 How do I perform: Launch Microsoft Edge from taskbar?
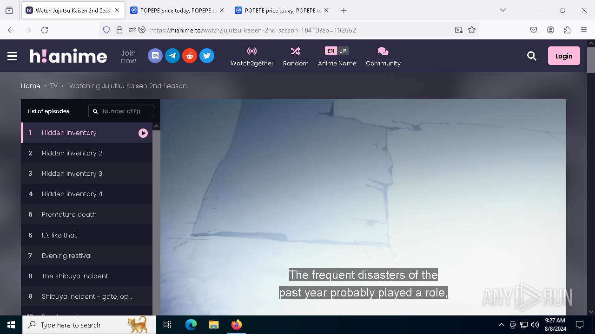pos(191,325)
